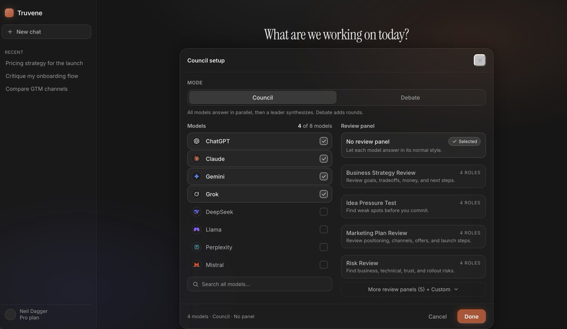Viewport: 567px width, 329px height.
Task: Switch mode to Council tab
Action: click(x=263, y=98)
